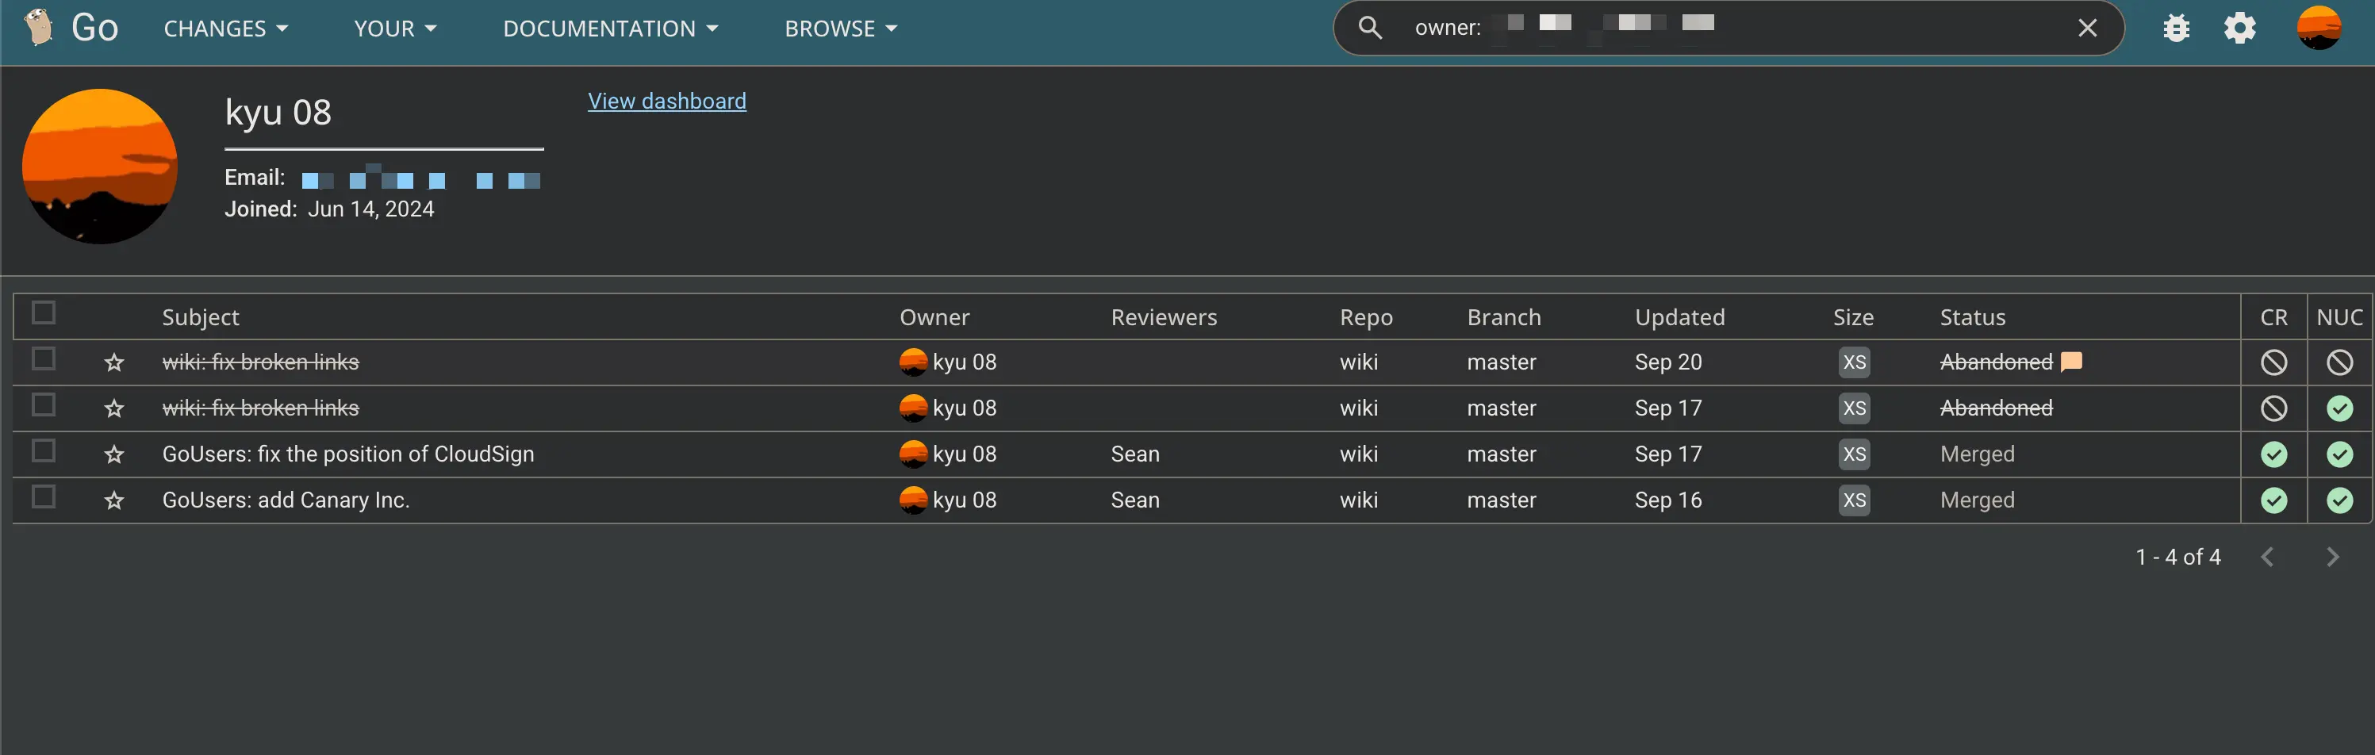Open the CHANGES dropdown menu
Image resolution: width=2375 pixels, height=755 pixels.
[225, 28]
